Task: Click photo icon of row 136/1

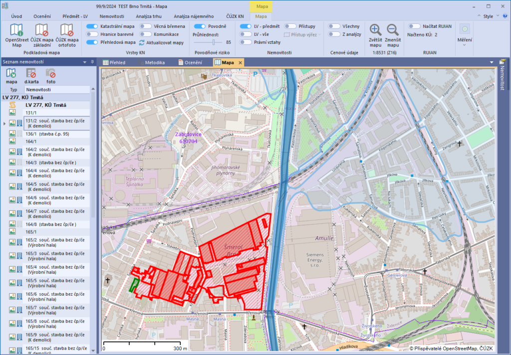Action: click(12, 134)
